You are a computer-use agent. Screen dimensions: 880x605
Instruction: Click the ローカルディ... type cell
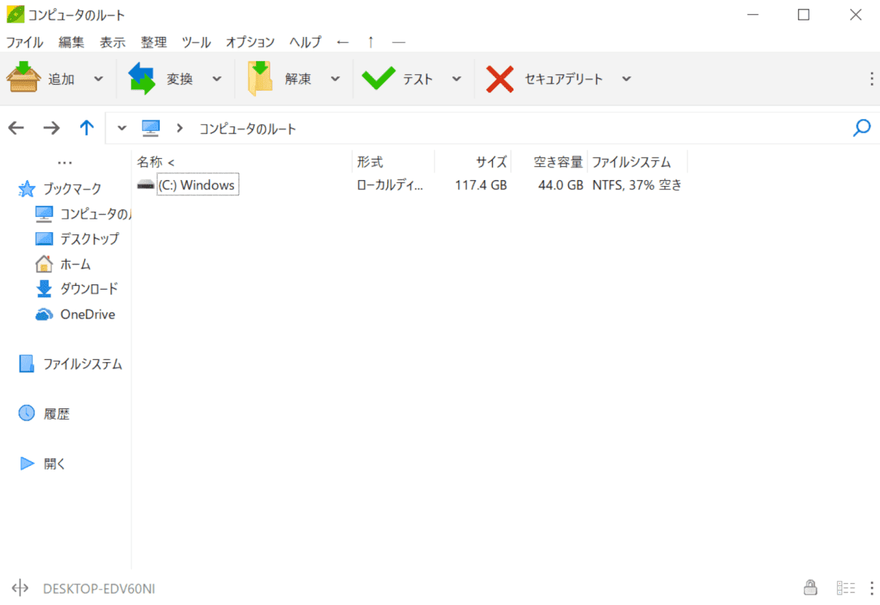tap(389, 185)
